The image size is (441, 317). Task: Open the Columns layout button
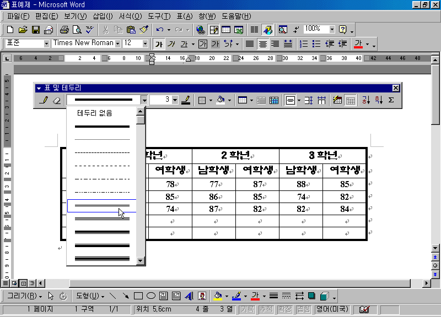(x=254, y=30)
